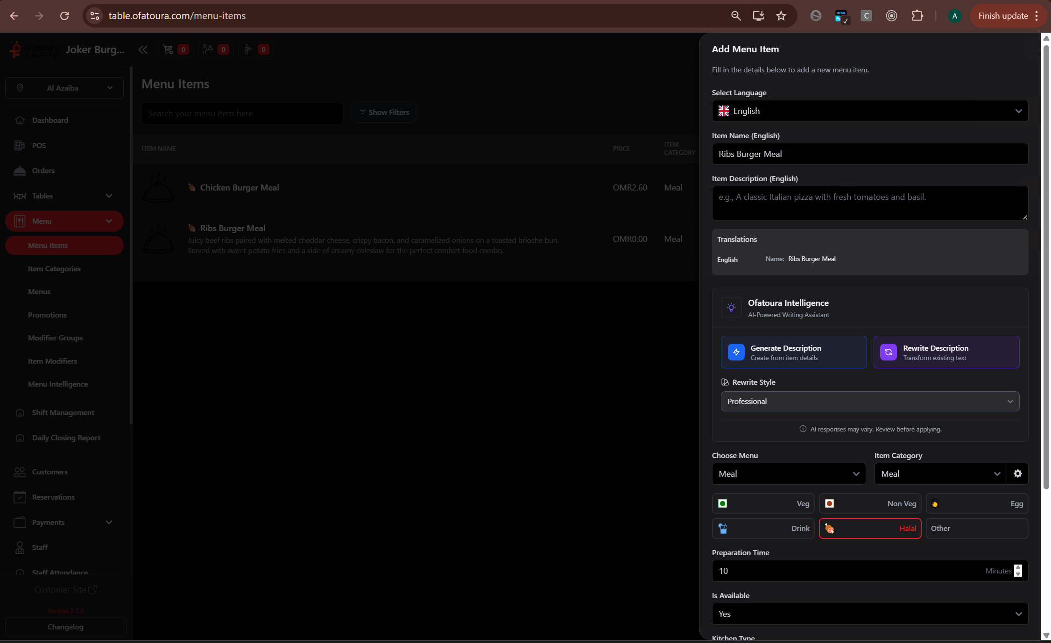The image size is (1051, 643).
Task: Open the Select Language dropdown
Action: coord(869,111)
